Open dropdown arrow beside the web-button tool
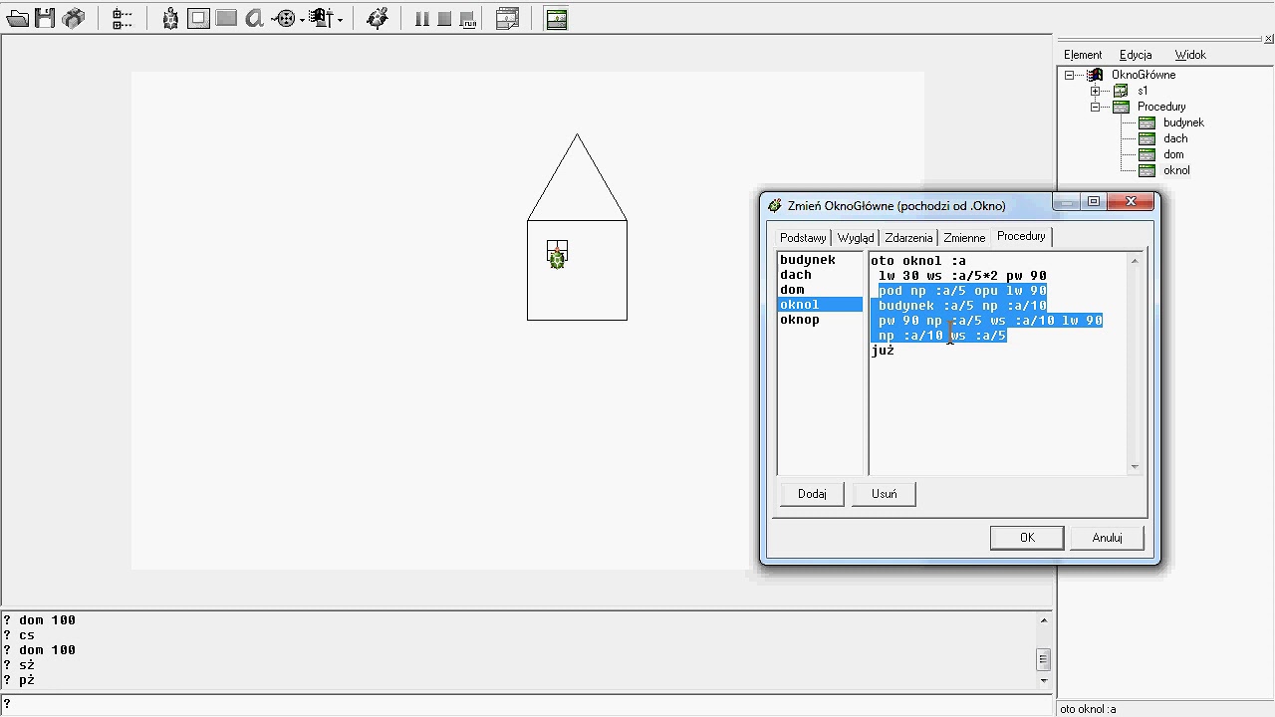The height and width of the screenshot is (717, 1275). pyautogui.click(x=302, y=19)
